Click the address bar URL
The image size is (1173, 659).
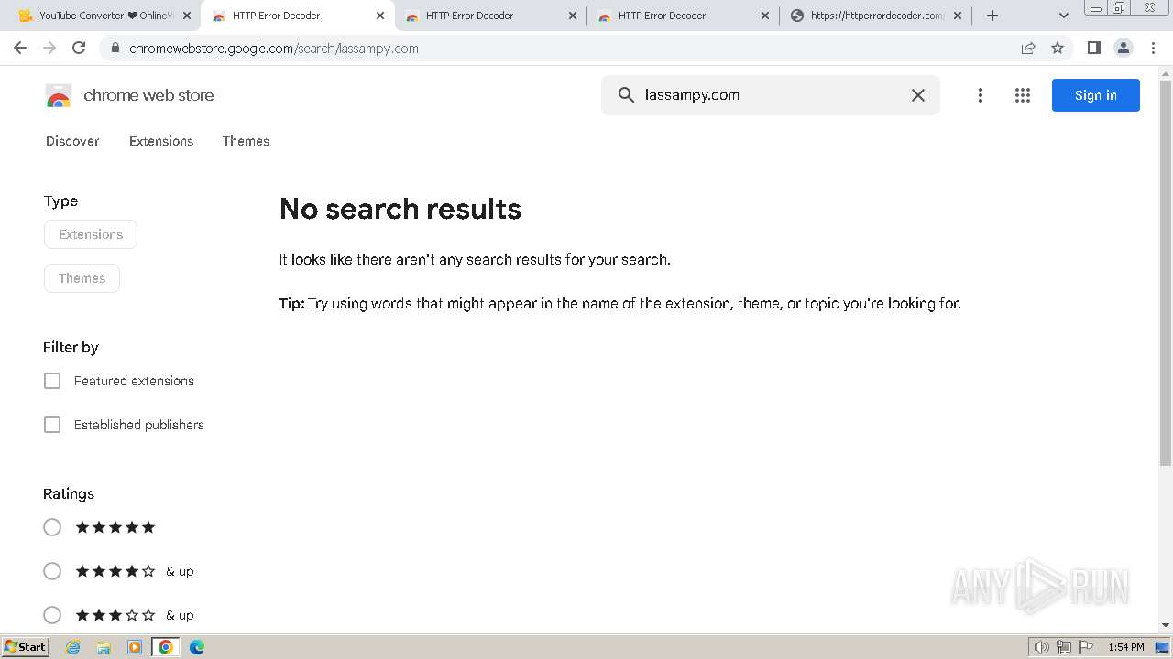click(x=274, y=48)
